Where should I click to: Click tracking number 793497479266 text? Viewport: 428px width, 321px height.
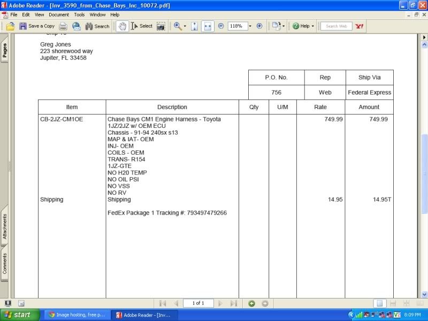(x=207, y=213)
